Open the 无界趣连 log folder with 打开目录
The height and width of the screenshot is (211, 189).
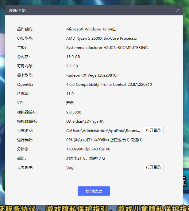pos(153,167)
